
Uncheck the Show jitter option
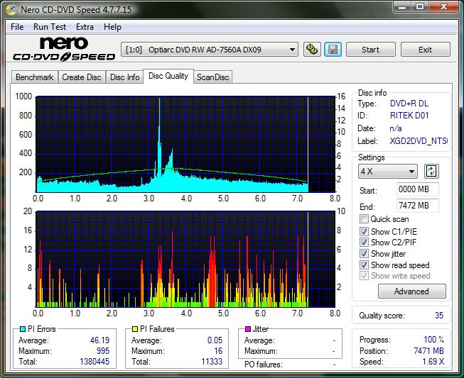click(x=365, y=254)
